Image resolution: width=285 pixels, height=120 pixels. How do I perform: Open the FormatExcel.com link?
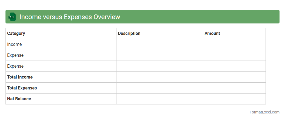click(264, 112)
